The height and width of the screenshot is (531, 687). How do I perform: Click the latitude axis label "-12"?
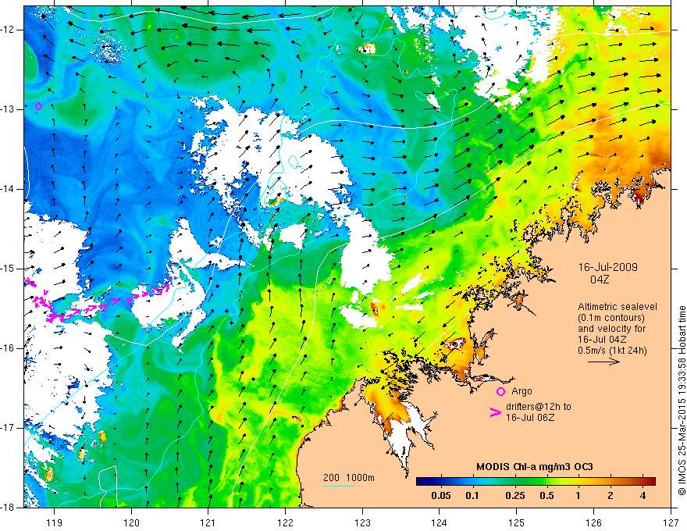pos(9,30)
